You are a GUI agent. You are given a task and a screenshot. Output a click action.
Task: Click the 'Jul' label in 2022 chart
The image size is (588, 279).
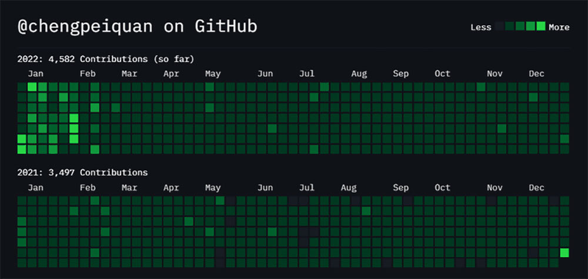(x=307, y=74)
